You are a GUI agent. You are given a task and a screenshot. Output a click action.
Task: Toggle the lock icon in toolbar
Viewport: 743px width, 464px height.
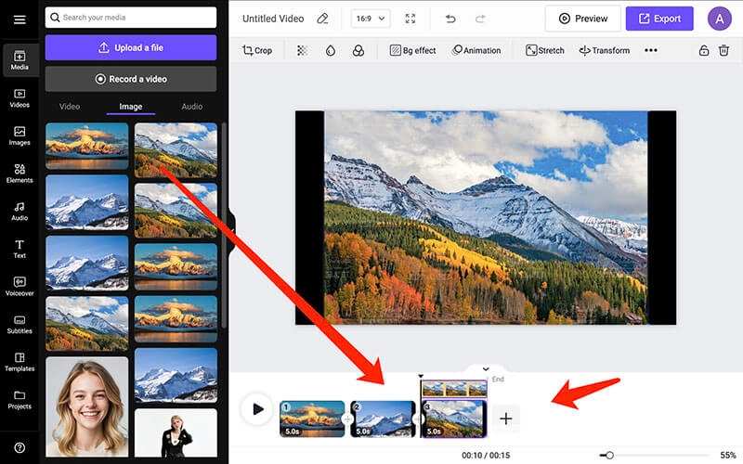704,50
